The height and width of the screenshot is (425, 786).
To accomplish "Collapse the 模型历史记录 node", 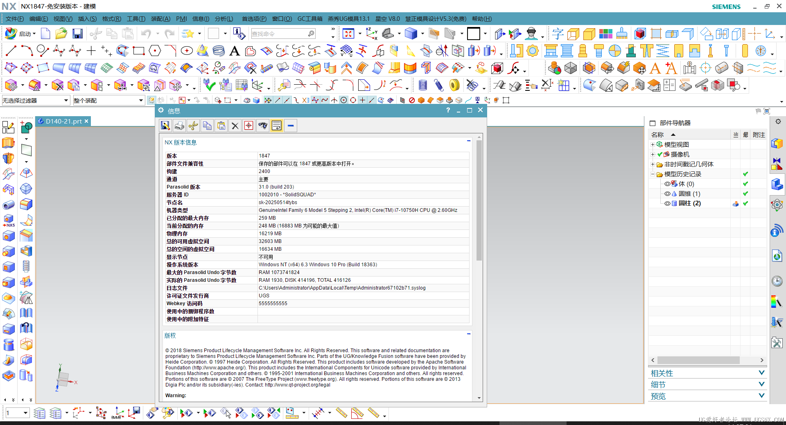I will point(653,174).
